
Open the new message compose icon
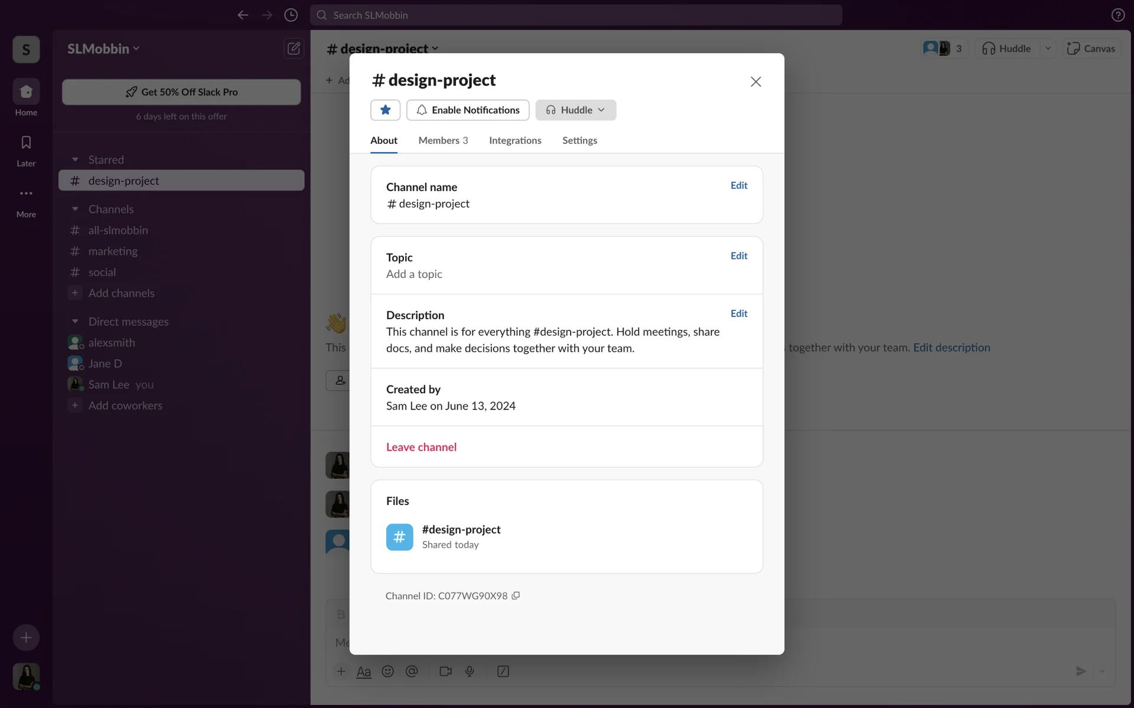click(x=294, y=48)
